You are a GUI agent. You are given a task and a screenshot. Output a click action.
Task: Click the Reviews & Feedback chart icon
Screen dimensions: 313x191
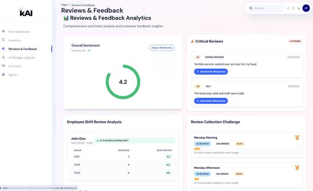(3, 49)
